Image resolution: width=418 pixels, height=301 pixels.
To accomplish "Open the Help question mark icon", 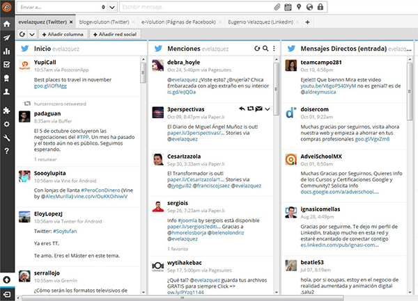I will 7,151.
